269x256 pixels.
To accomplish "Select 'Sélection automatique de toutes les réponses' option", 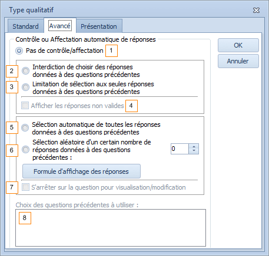I will [25, 128].
